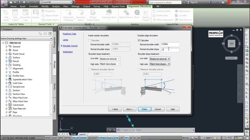The height and width of the screenshot is (140, 250).
Task: Click the Drive tool icon
Action: point(137,14)
